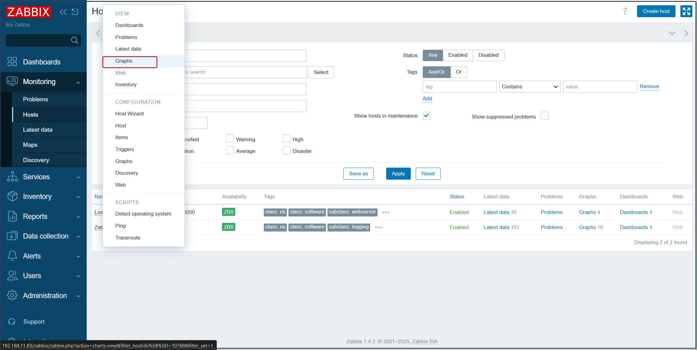The image size is (697, 350).
Task: Select Graphs under View menu
Action: pyautogui.click(x=124, y=61)
